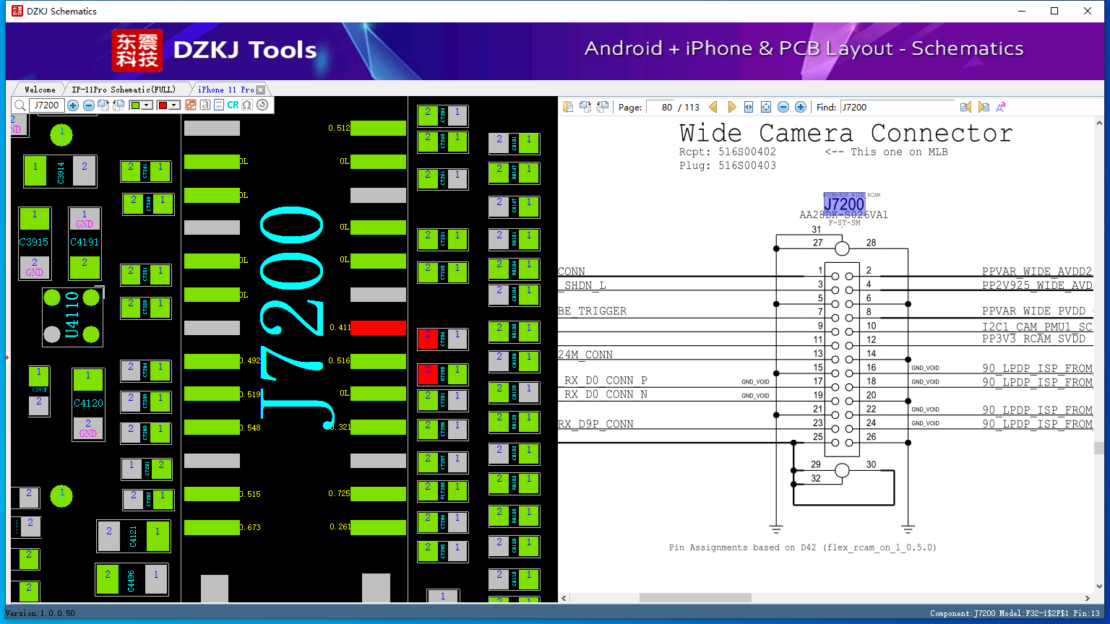1110x624 pixels.
Task: Zoom out on PCB layout view
Action: 89,105
